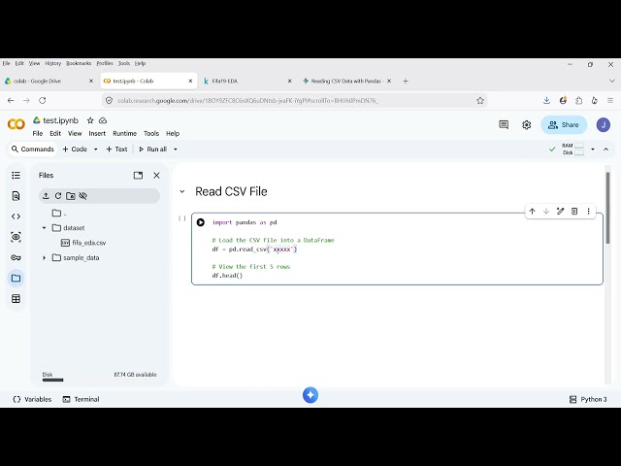List all browser tabs dropdown
621x466 pixels.
[612, 81]
